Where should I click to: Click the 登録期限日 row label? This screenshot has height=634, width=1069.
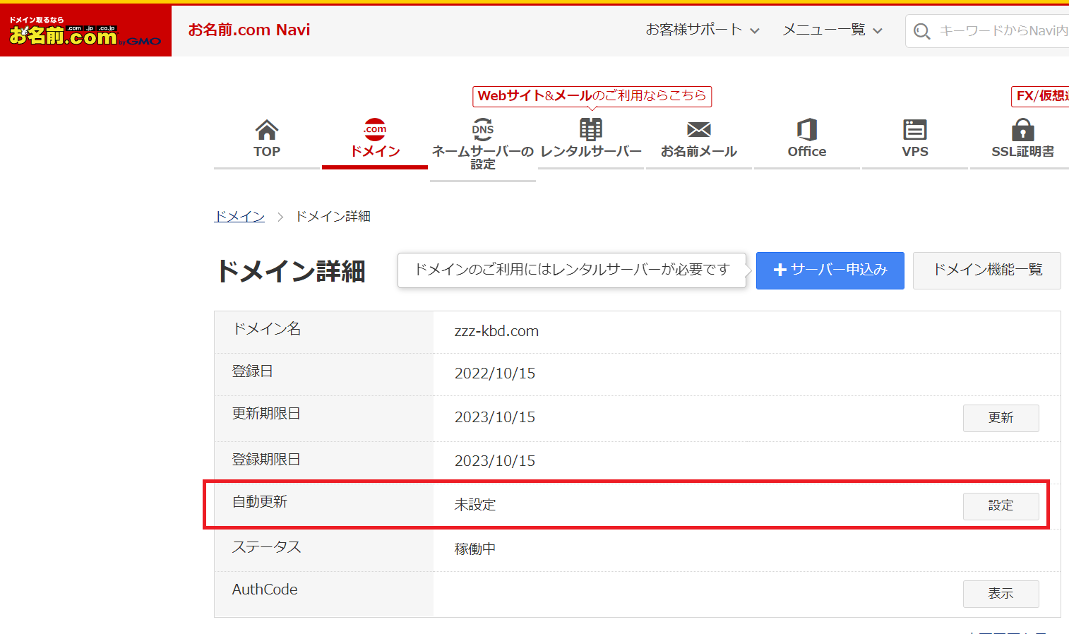(x=266, y=460)
